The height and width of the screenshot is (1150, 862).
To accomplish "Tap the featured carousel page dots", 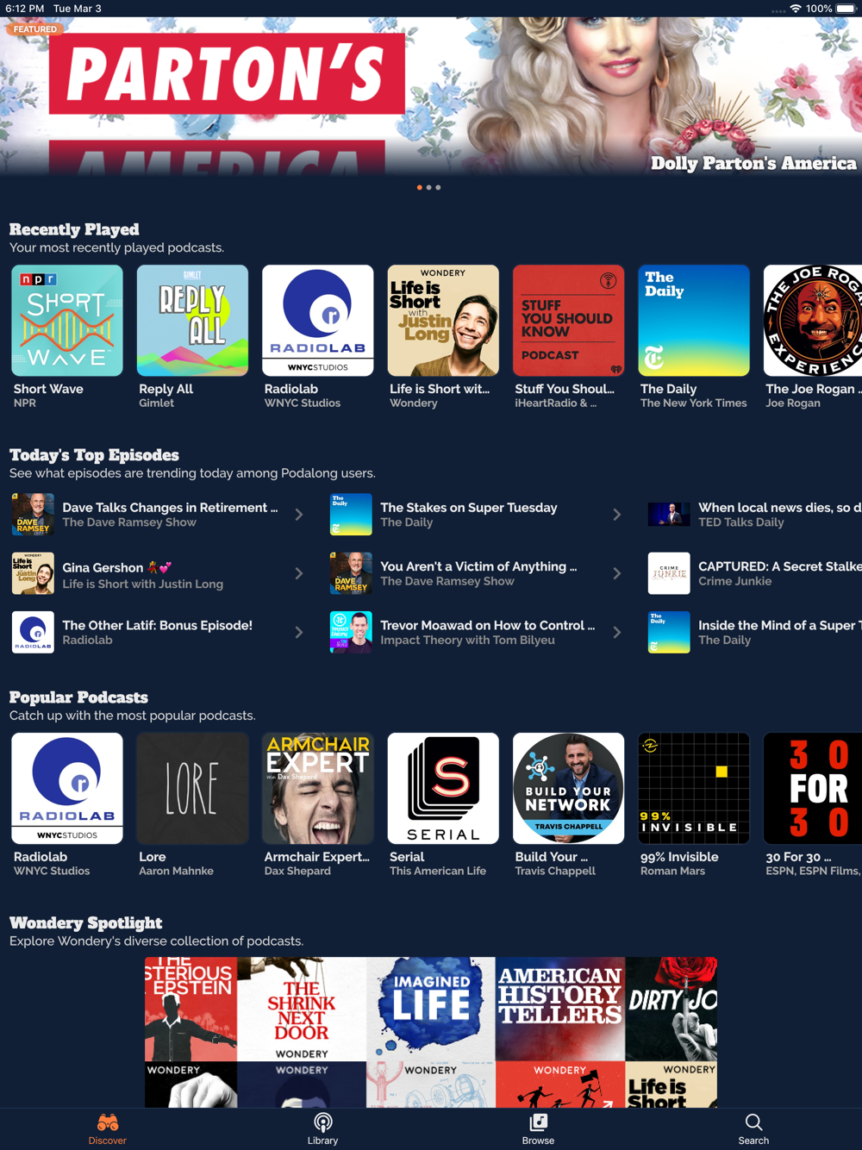I will (x=428, y=187).
